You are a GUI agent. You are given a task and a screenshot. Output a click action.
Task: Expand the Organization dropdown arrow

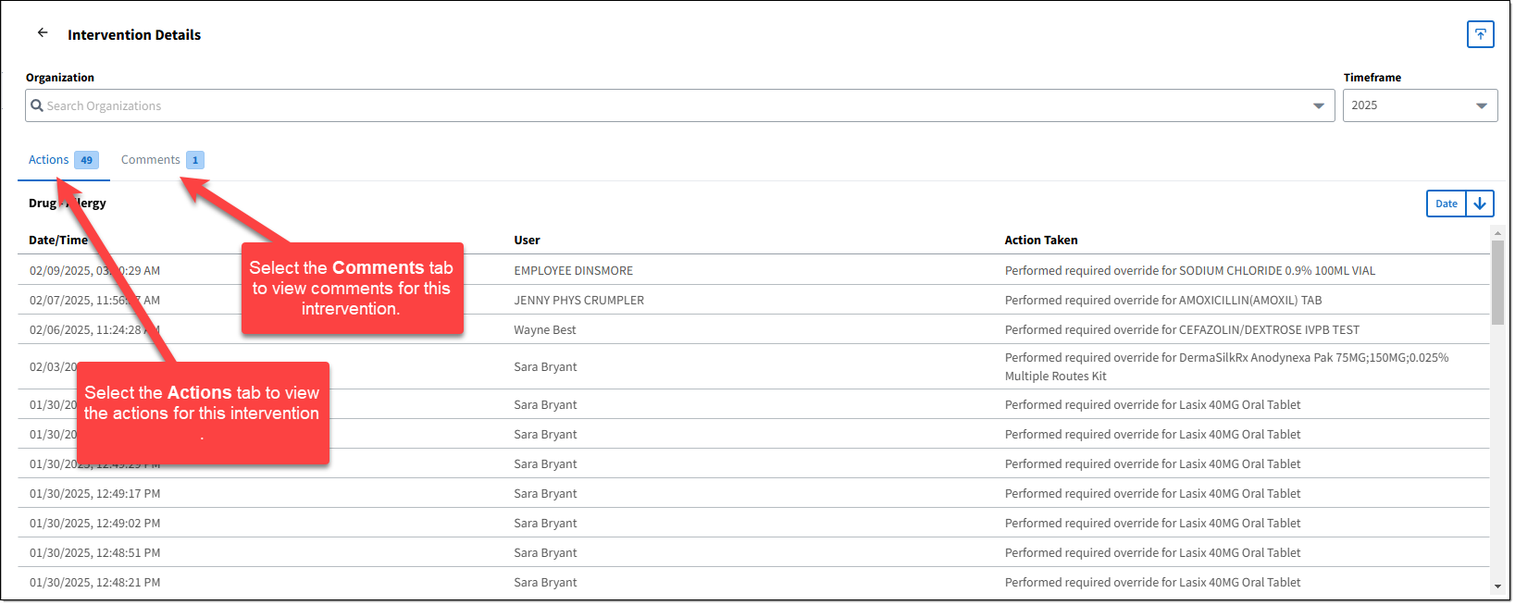coord(1318,105)
